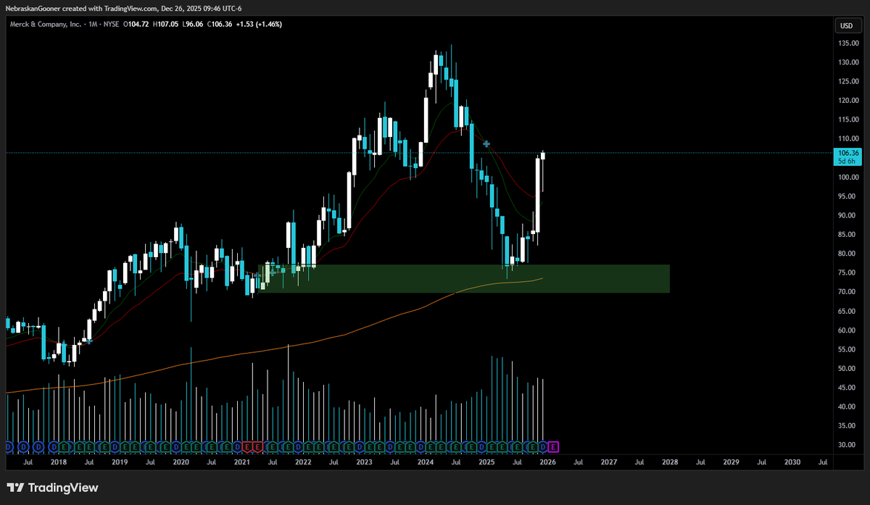Click the 2023 time axis label

(x=364, y=462)
